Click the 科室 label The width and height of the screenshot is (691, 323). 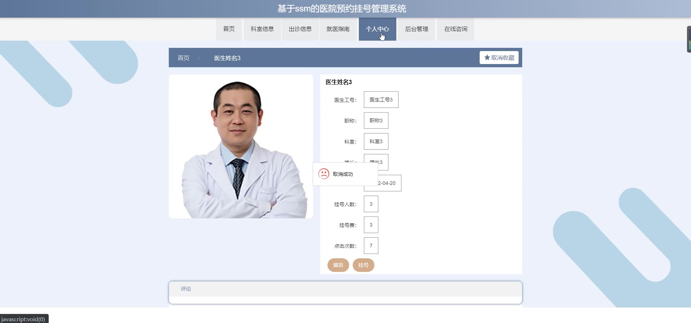coord(350,142)
